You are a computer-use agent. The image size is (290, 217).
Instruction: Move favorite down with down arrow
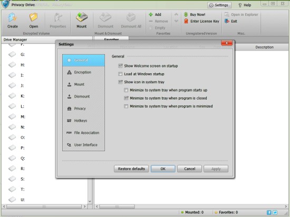tap(176, 21)
